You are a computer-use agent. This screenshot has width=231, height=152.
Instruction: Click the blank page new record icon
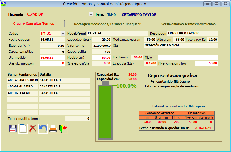[x=23, y=129]
